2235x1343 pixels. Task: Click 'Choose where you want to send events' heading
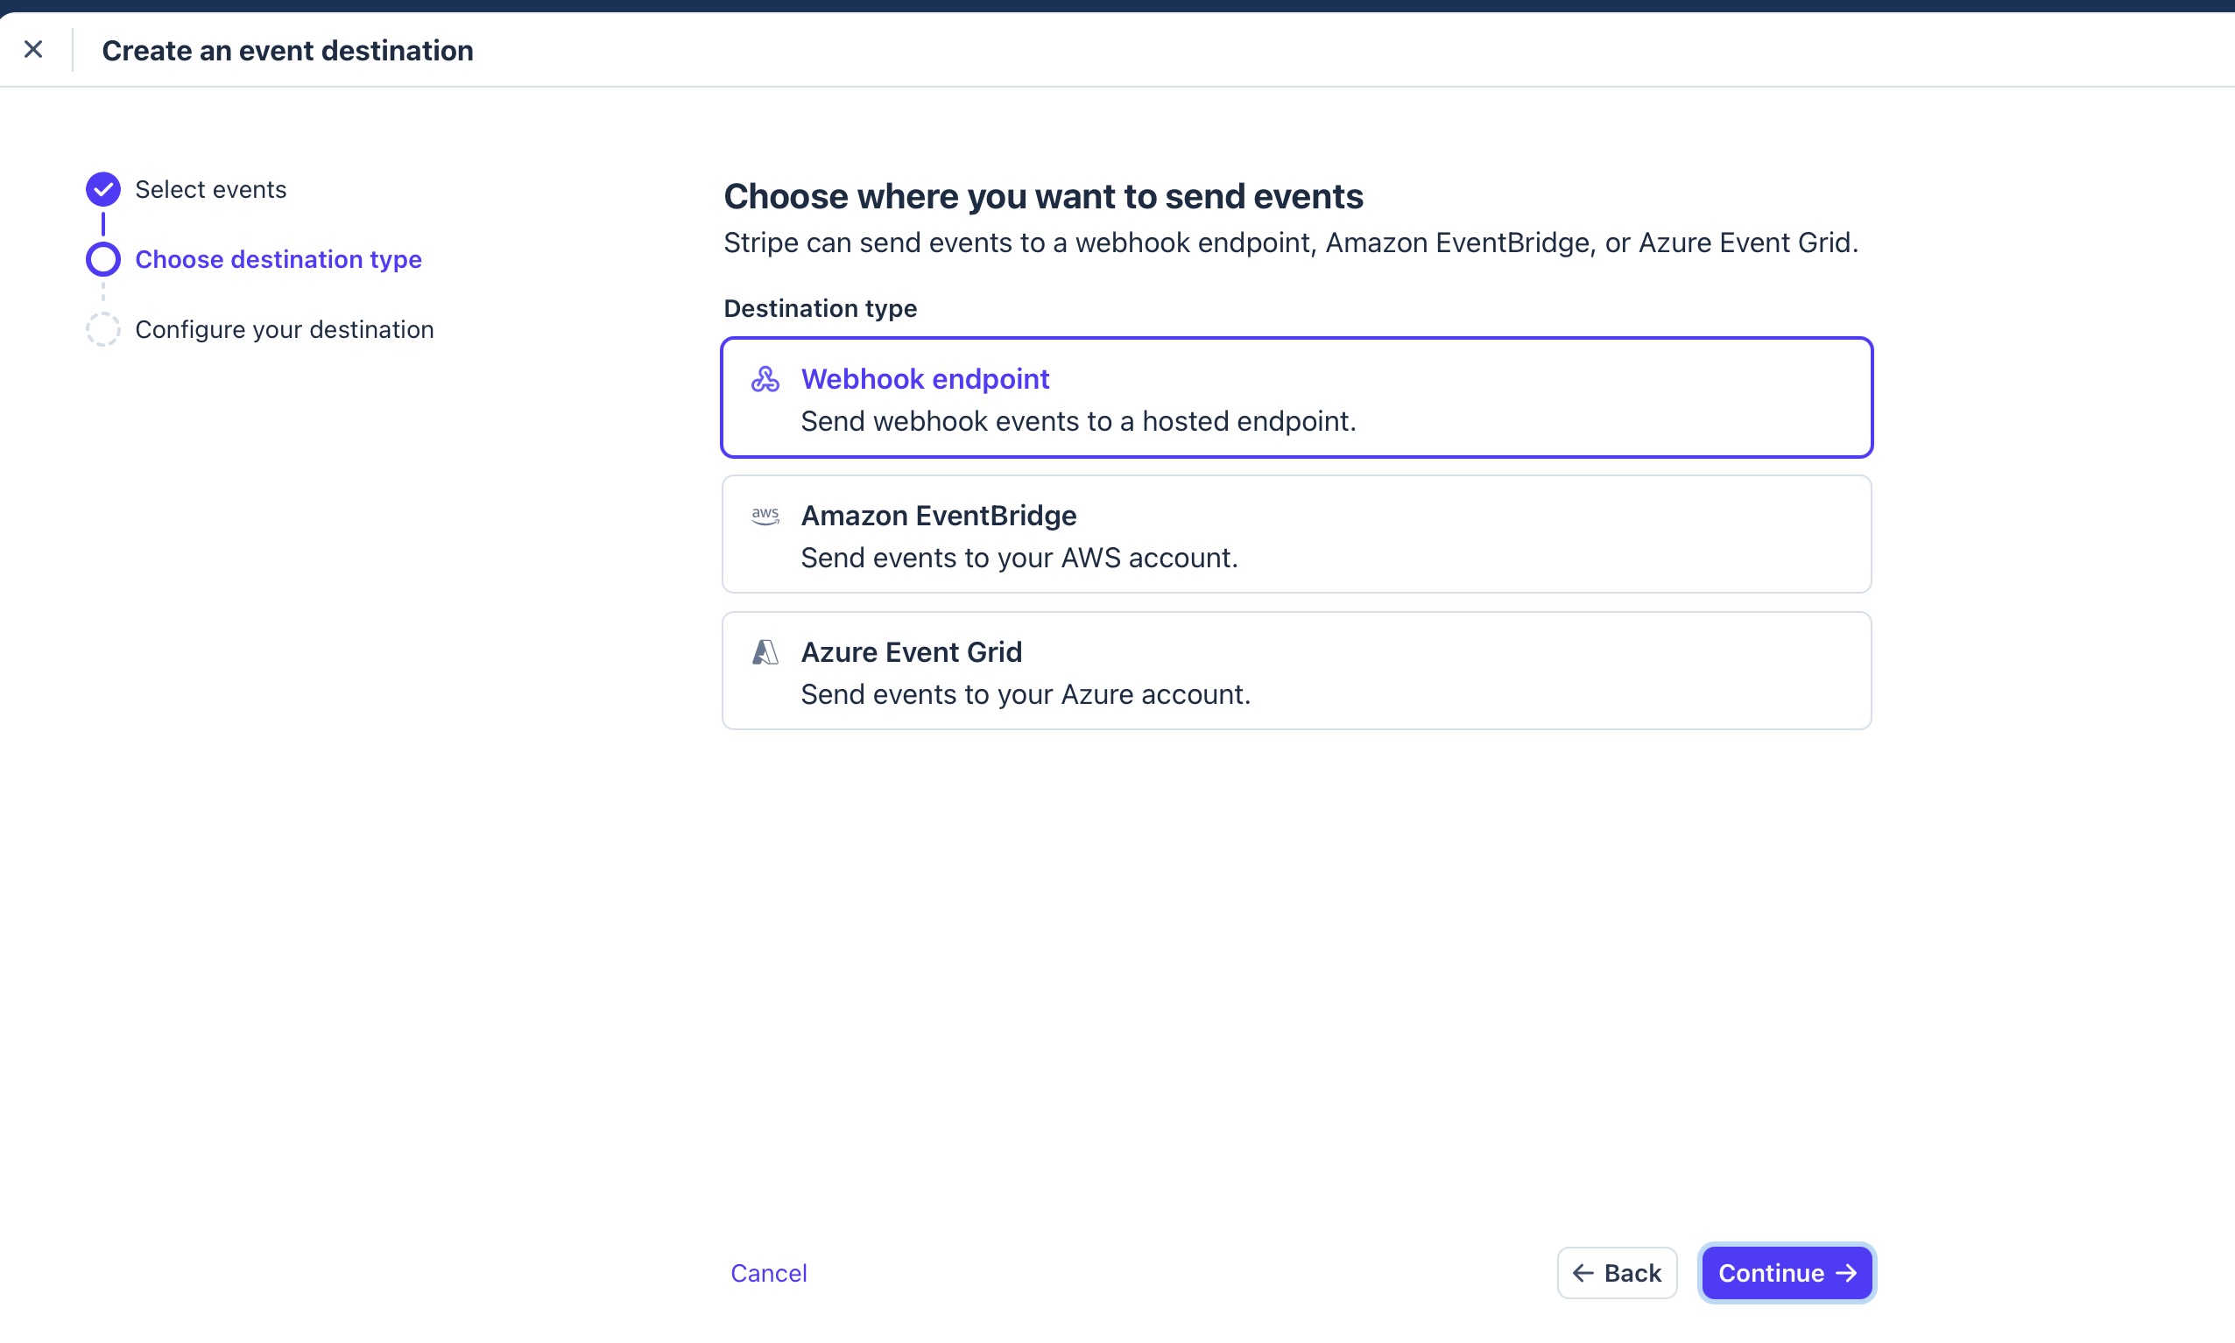click(x=1043, y=196)
